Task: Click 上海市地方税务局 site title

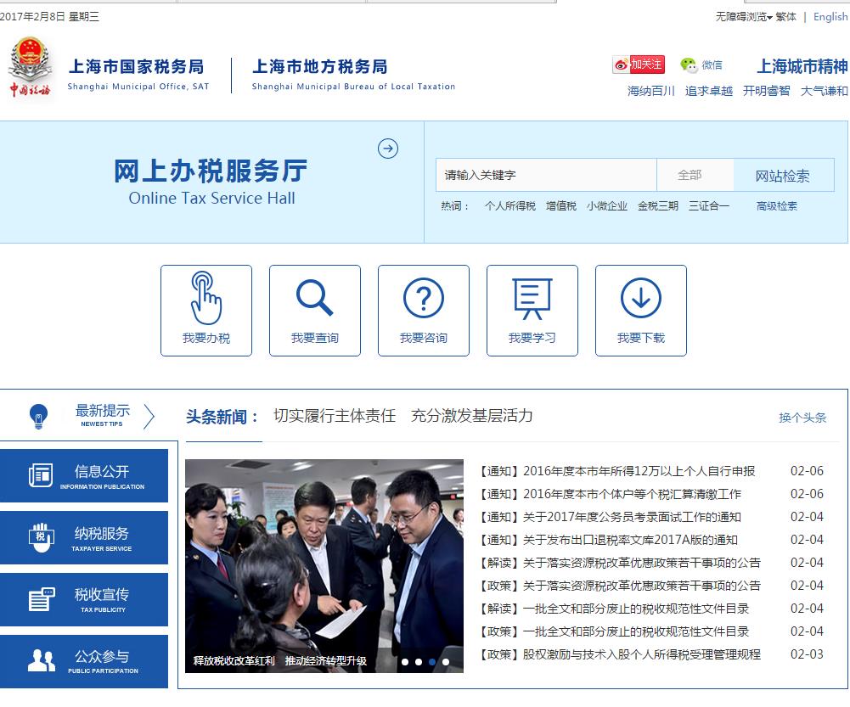Action: pyautogui.click(x=320, y=67)
